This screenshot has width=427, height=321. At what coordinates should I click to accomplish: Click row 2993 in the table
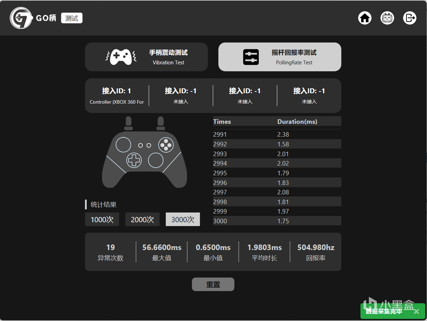[277, 154]
